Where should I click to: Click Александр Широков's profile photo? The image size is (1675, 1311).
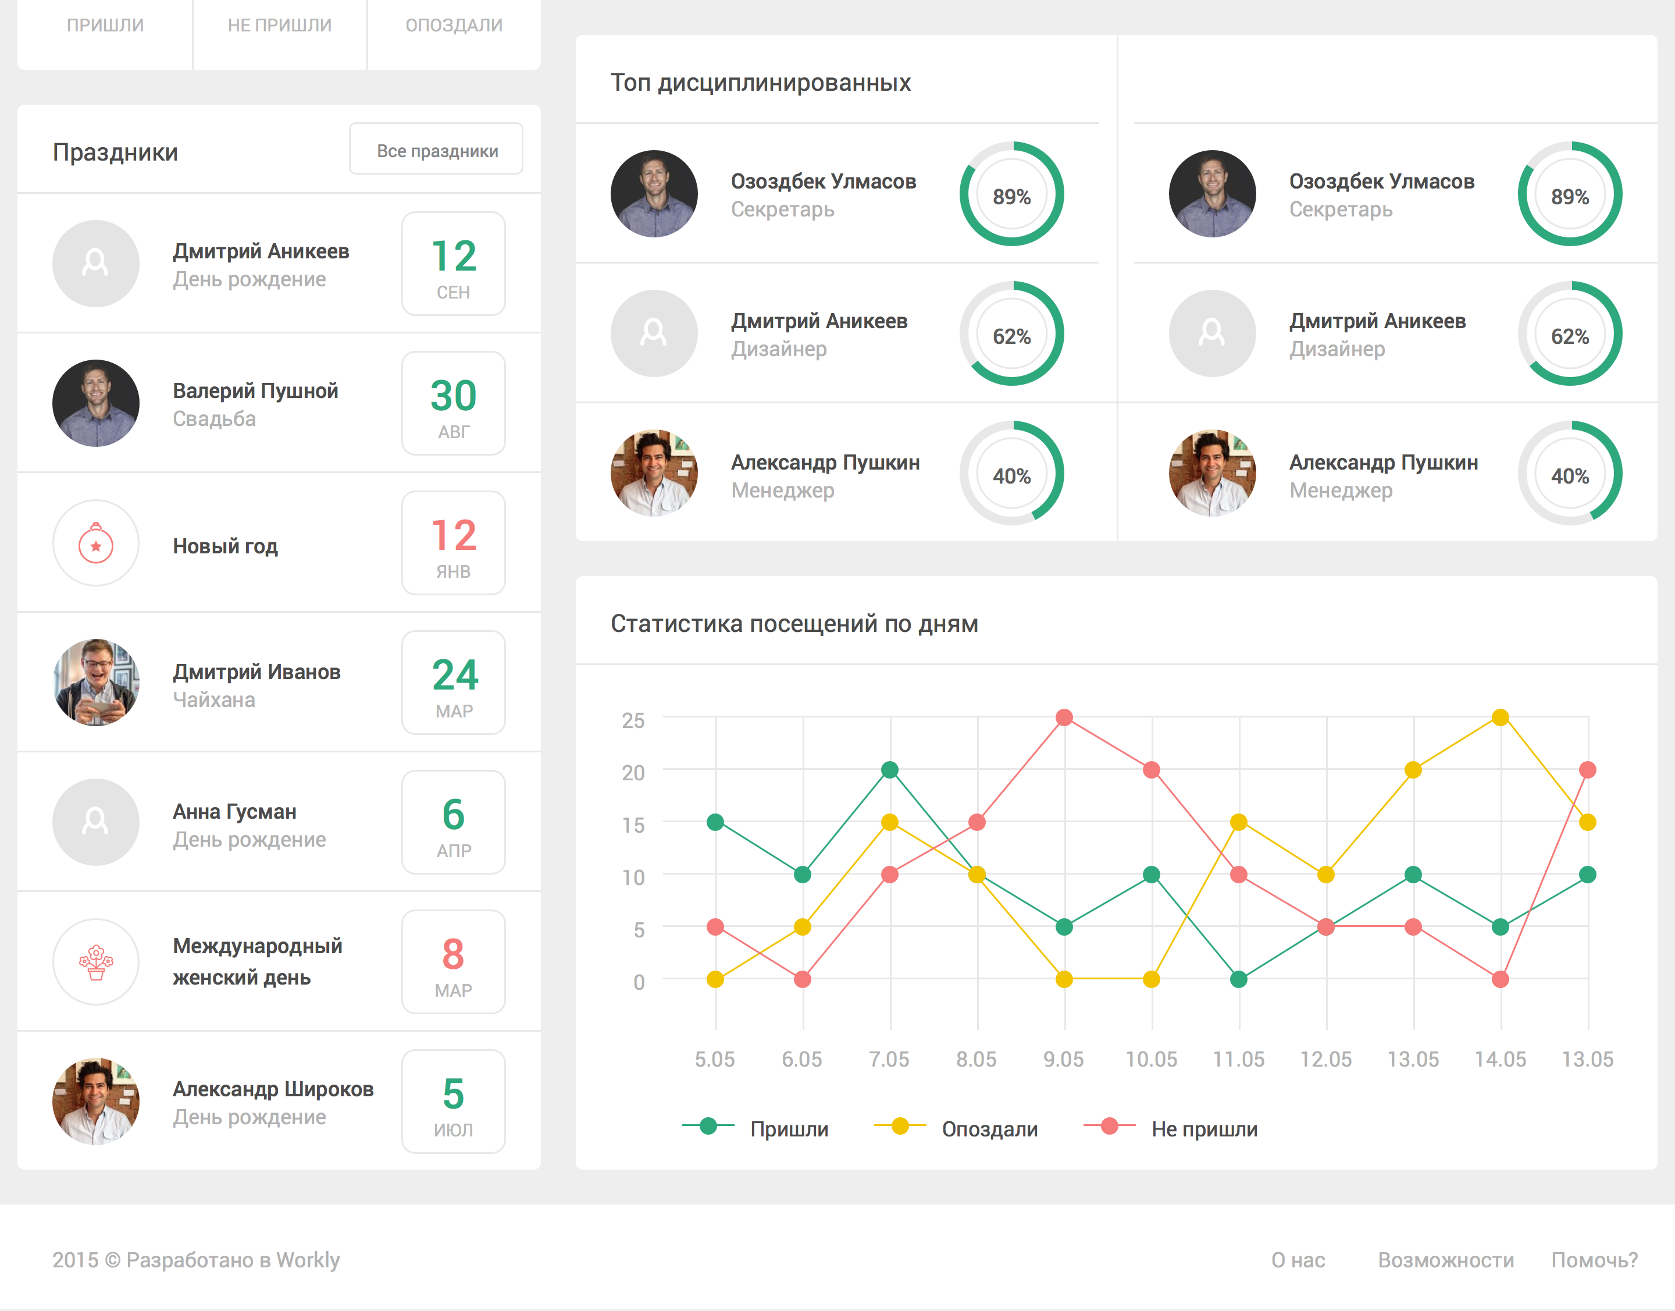click(x=96, y=1102)
